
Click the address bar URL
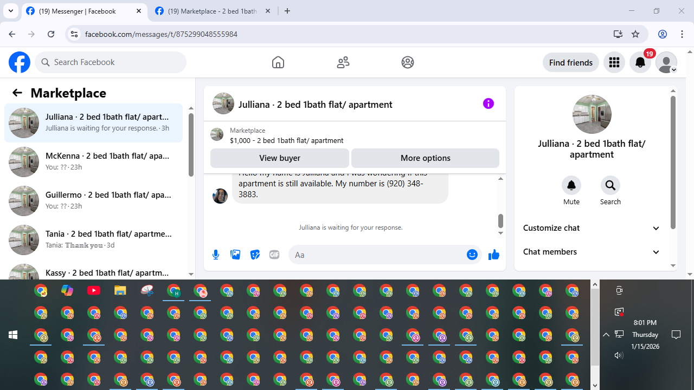pyautogui.click(x=161, y=34)
